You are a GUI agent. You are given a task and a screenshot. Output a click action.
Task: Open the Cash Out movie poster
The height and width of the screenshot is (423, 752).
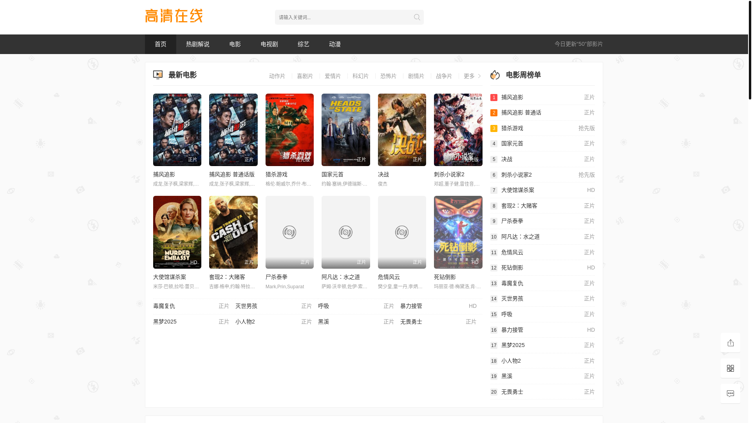tap(233, 232)
